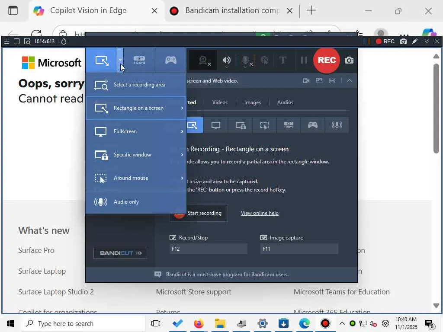The height and width of the screenshot is (332, 443).
Task: Click small REC button on recording bar
Action: click(x=385, y=41)
